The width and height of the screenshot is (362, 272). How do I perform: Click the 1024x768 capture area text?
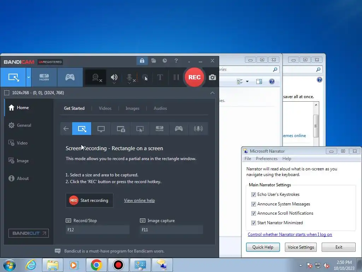pos(38,93)
